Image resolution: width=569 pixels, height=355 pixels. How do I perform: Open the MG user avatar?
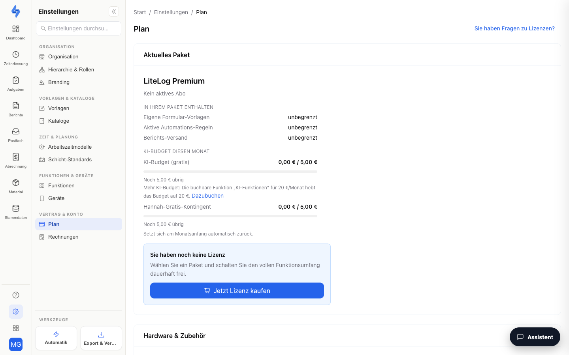click(x=16, y=344)
